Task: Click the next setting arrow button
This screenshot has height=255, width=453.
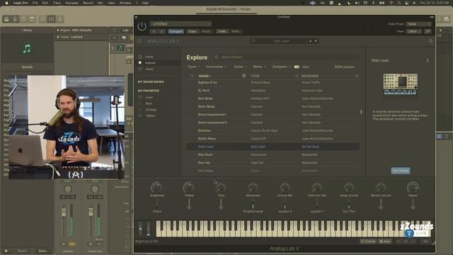Action: (x=161, y=31)
